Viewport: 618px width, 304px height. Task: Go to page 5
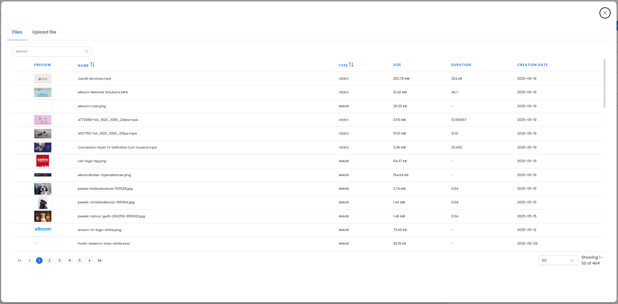[80, 260]
